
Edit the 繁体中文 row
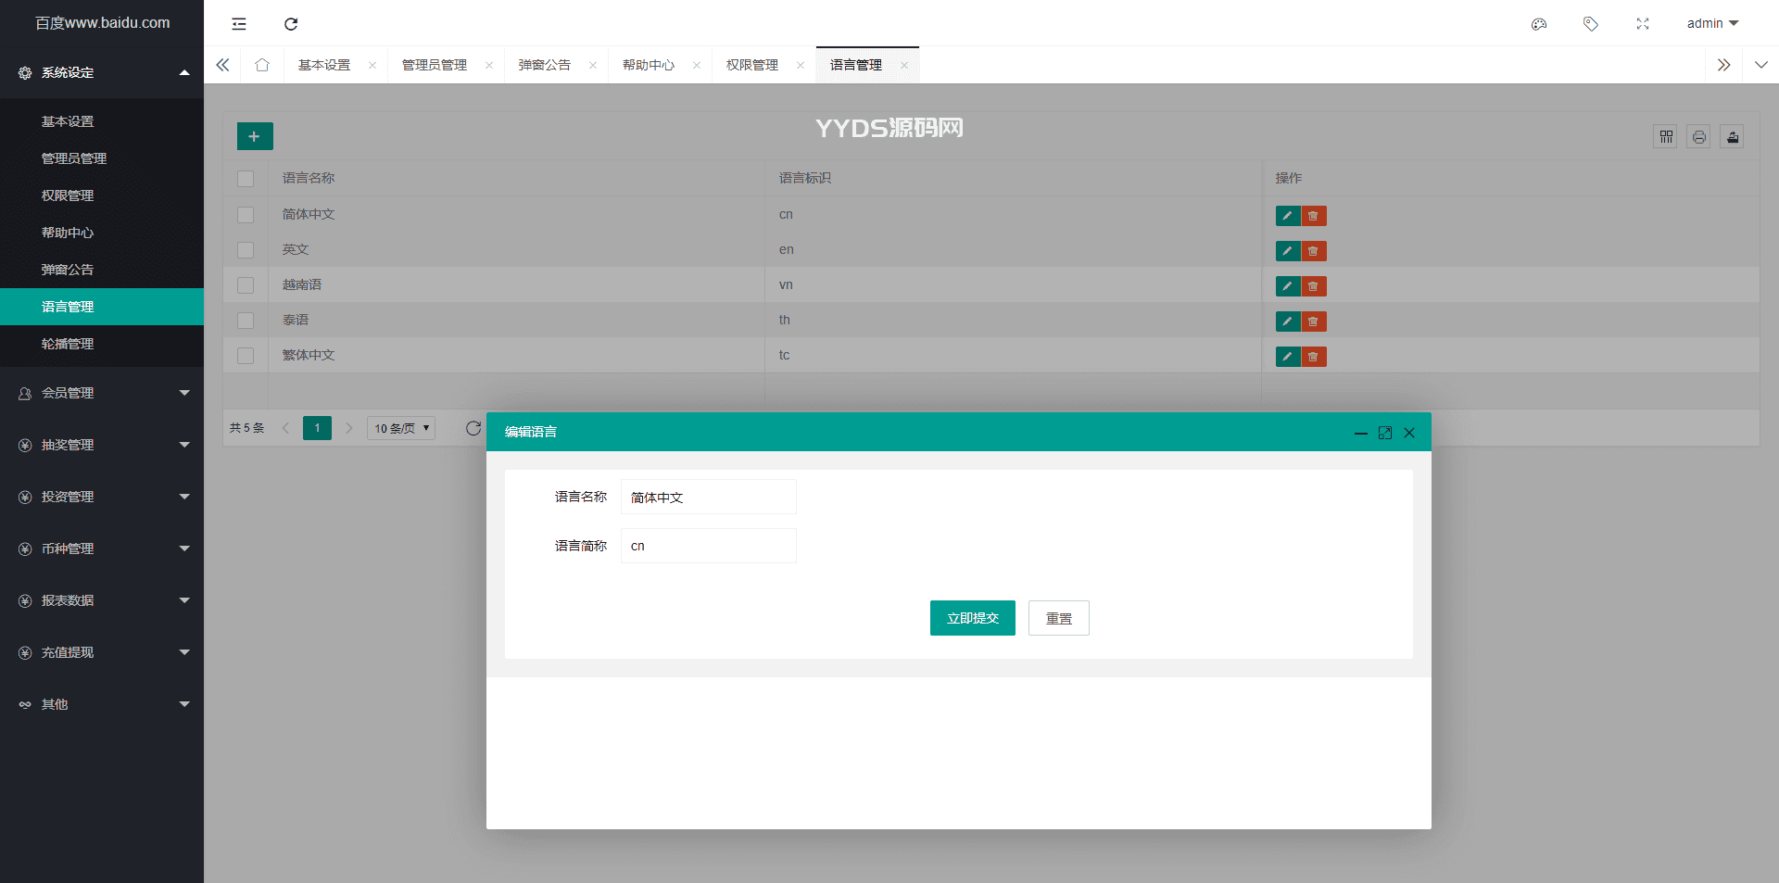[x=1288, y=357]
